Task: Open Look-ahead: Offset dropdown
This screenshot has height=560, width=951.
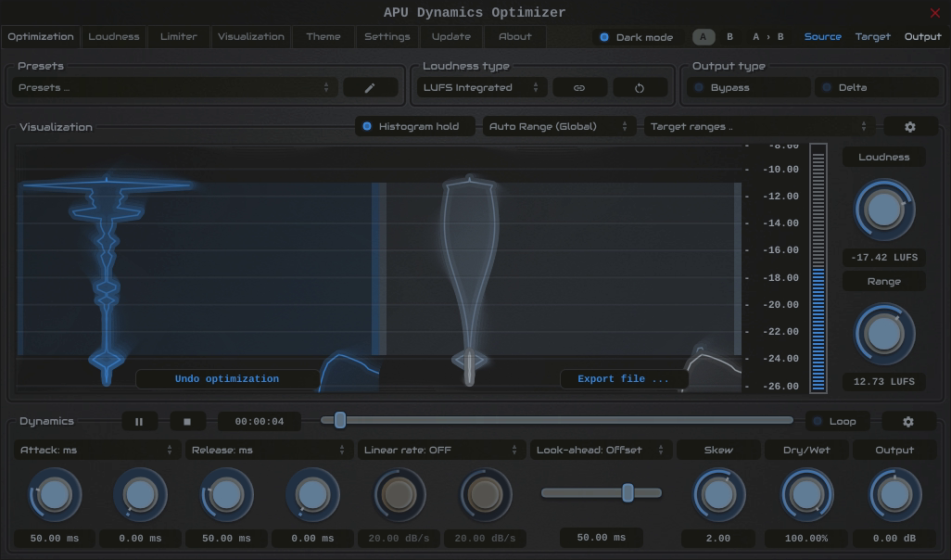Action: (601, 451)
